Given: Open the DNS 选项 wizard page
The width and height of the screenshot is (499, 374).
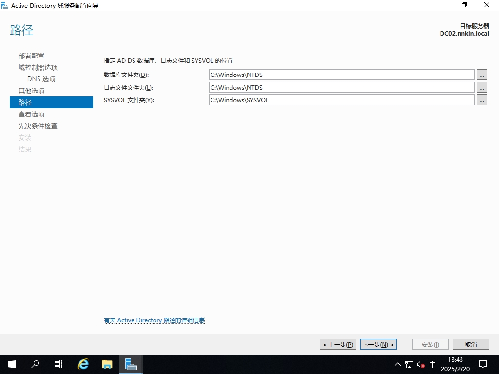Looking at the screenshot, I should 41,79.
